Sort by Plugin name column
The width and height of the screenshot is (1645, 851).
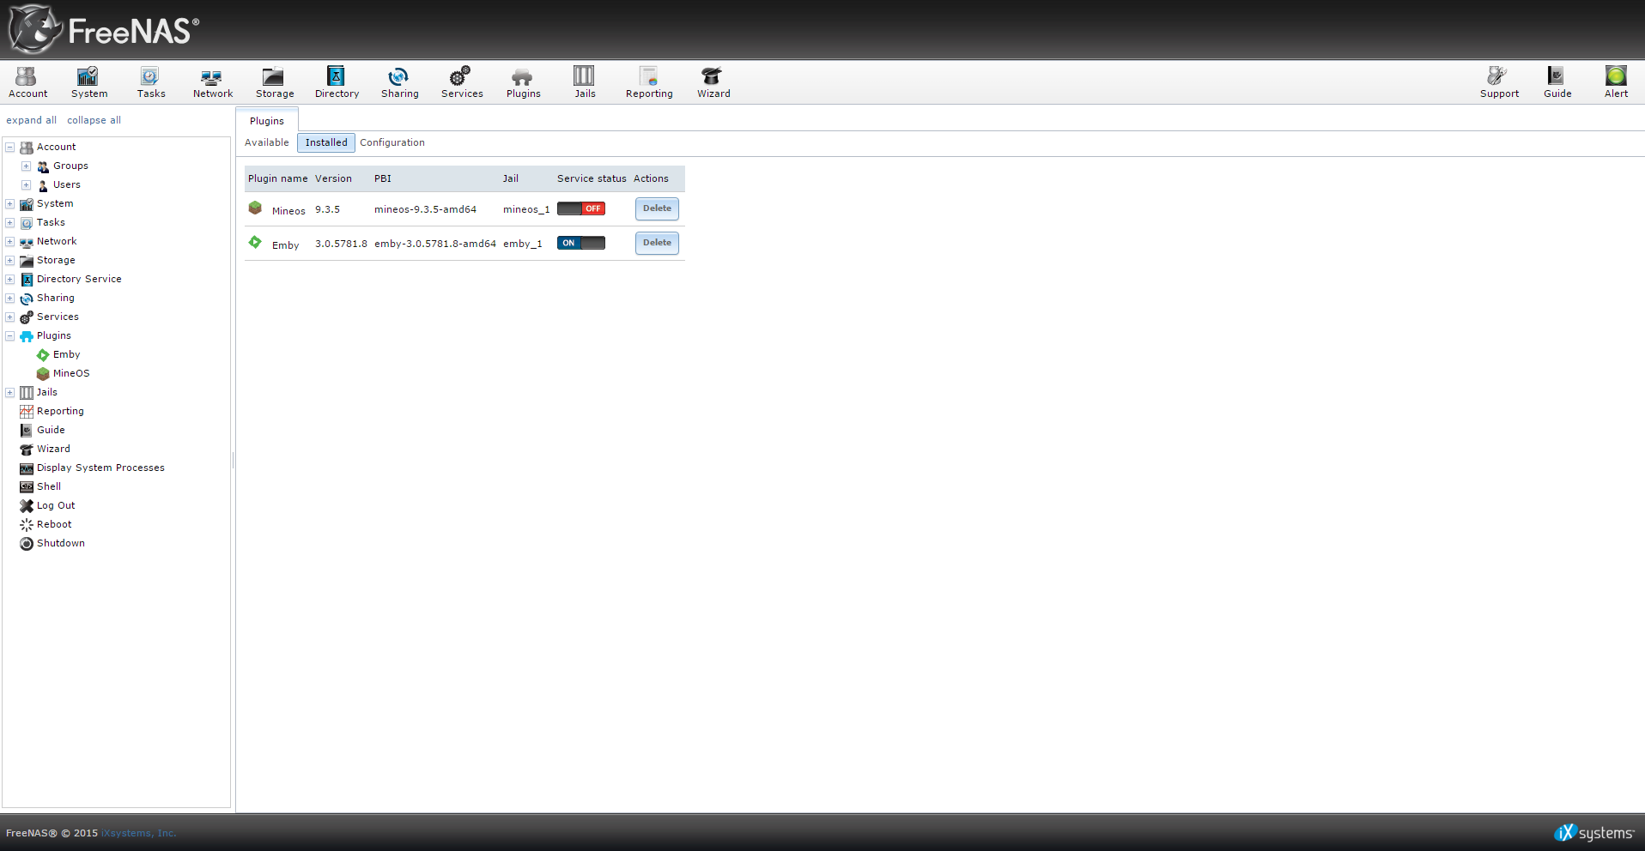point(278,178)
